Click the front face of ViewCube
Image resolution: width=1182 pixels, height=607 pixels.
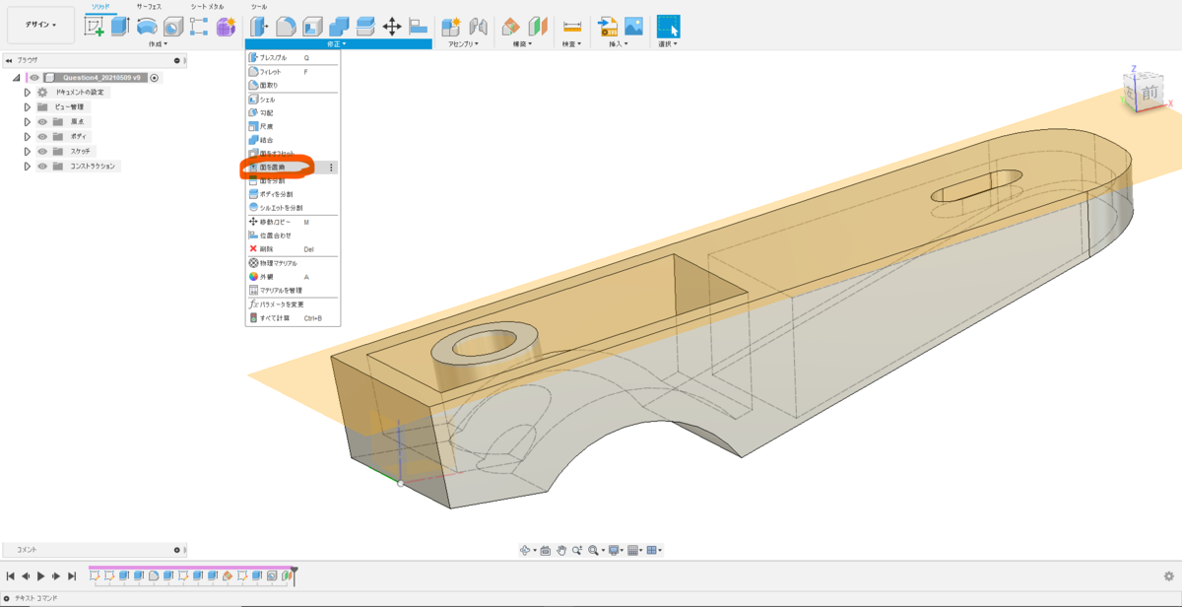[1149, 95]
